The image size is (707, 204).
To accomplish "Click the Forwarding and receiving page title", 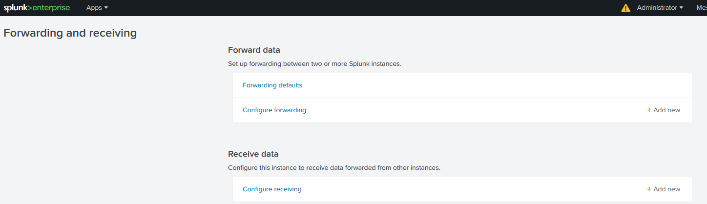I will (70, 33).
